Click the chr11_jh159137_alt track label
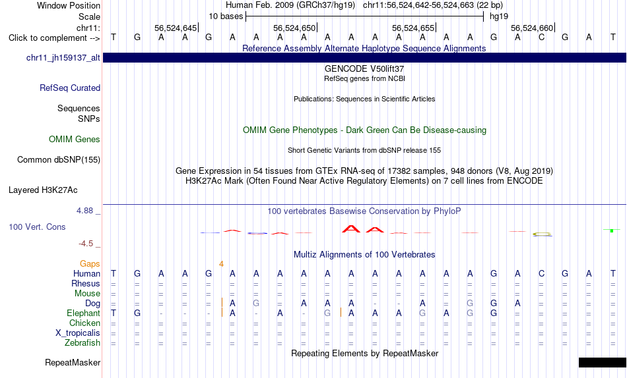Image resolution: width=627 pixels, height=378 pixels. (x=63, y=58)
